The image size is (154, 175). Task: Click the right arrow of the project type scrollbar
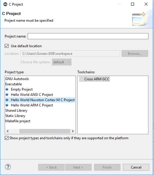point(73,131)
